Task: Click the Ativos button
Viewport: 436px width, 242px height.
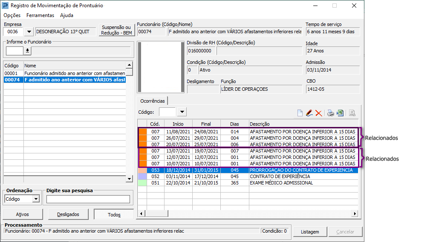Action: (x=23, y=214)
